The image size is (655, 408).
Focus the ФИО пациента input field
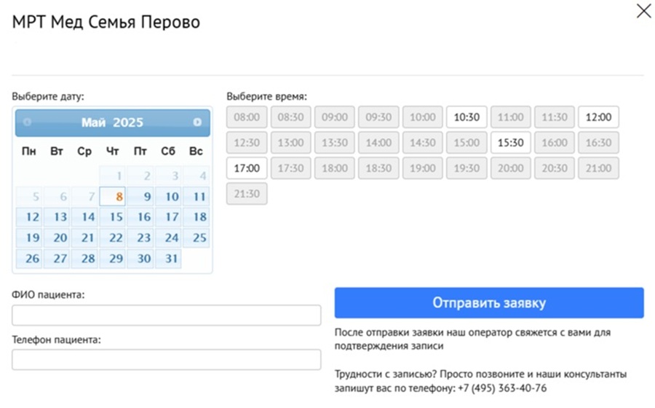click(166, 315)
